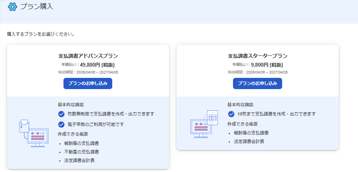The image size is (358, 172).
Task: Click the check icon beside 電子申告のご利用が可能です
Action: (x=61, y=124)
